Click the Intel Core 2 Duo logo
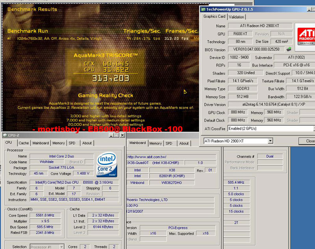This screenshot has width=315, height=249. click(107, 165)
